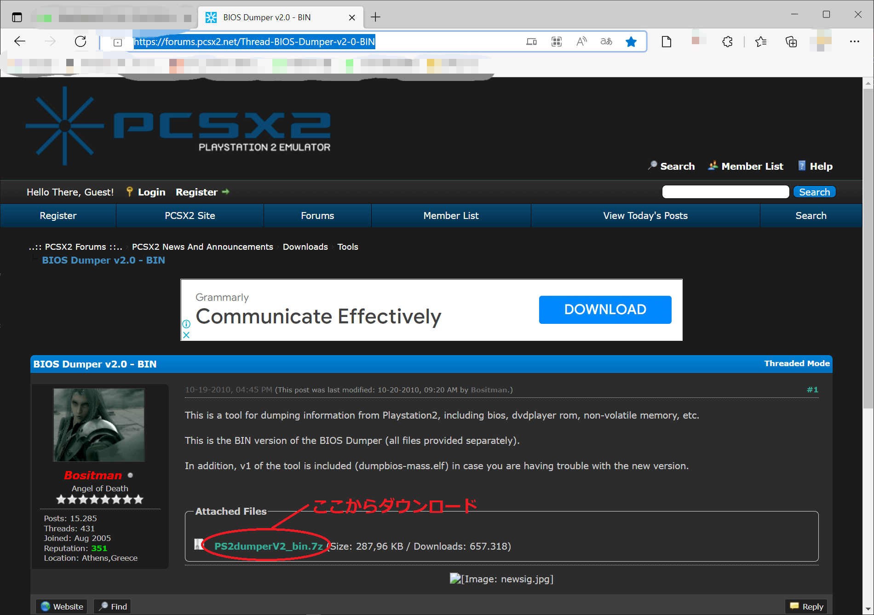
Task: Click the QR code icon in address bar
Action: (x=557, y=42)
